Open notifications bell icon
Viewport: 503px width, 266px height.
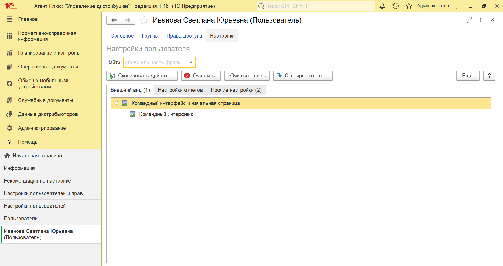click(382, 6)
